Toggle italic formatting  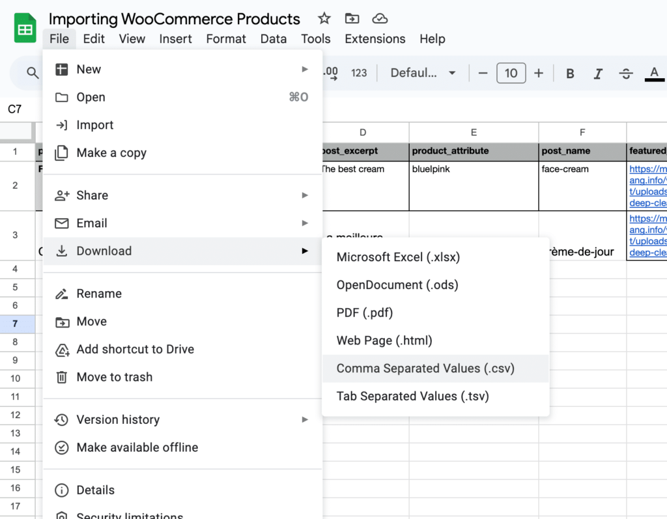tap(598, 74)
